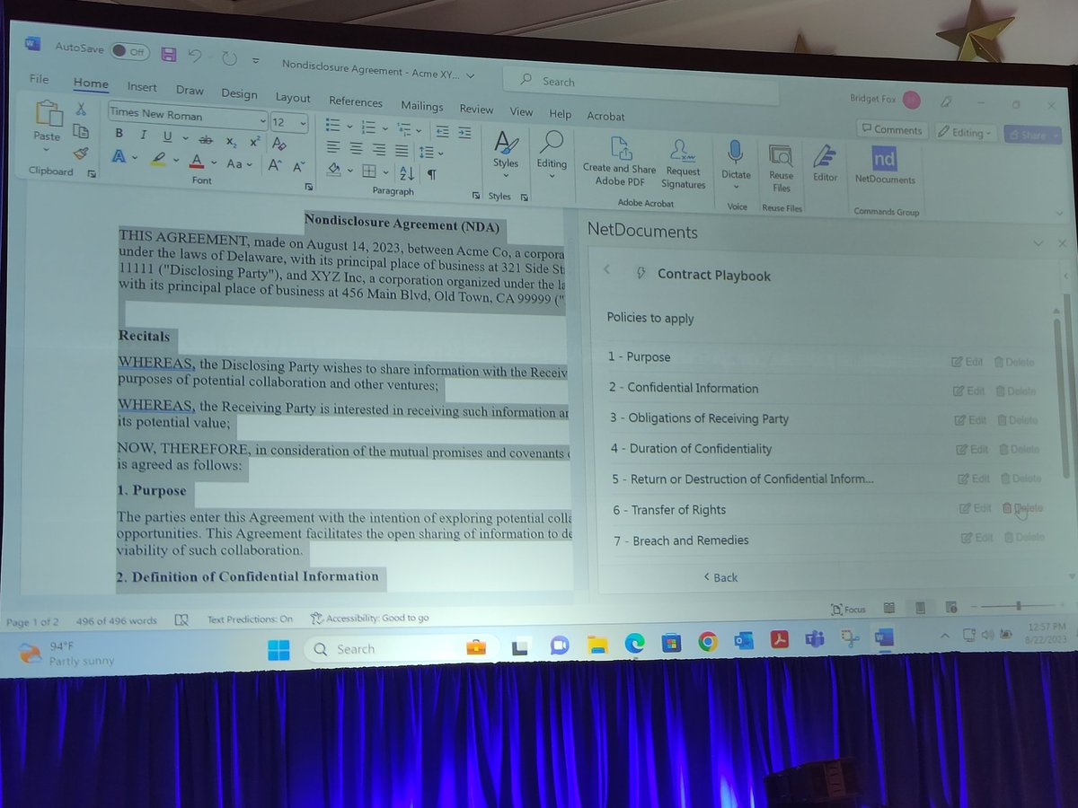
Task: Toggle Strikethrough formatting
Action: tap(205, 139)
